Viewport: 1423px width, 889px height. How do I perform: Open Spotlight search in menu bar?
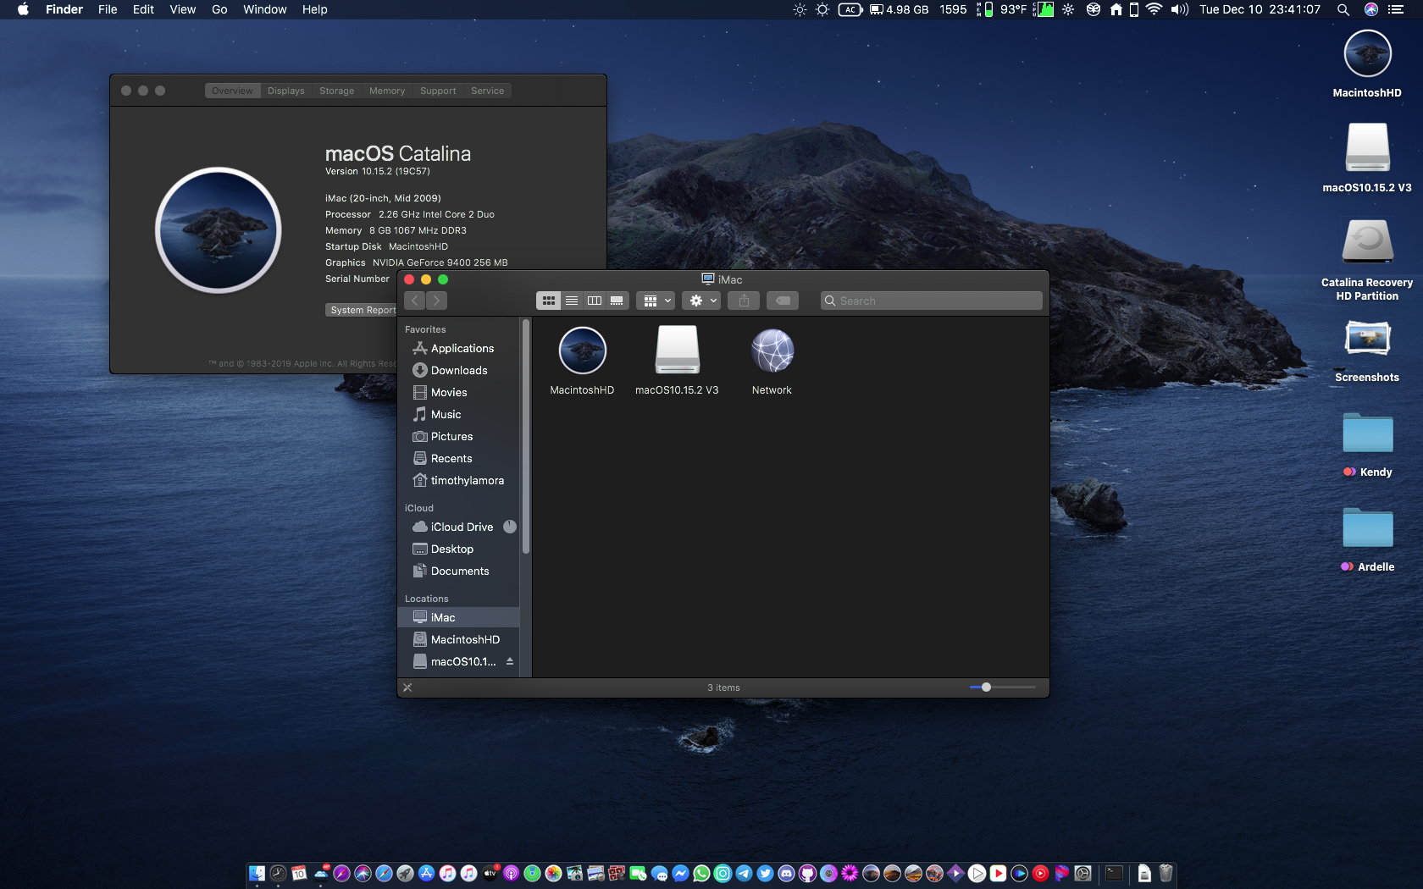[x=1343, y=9]
